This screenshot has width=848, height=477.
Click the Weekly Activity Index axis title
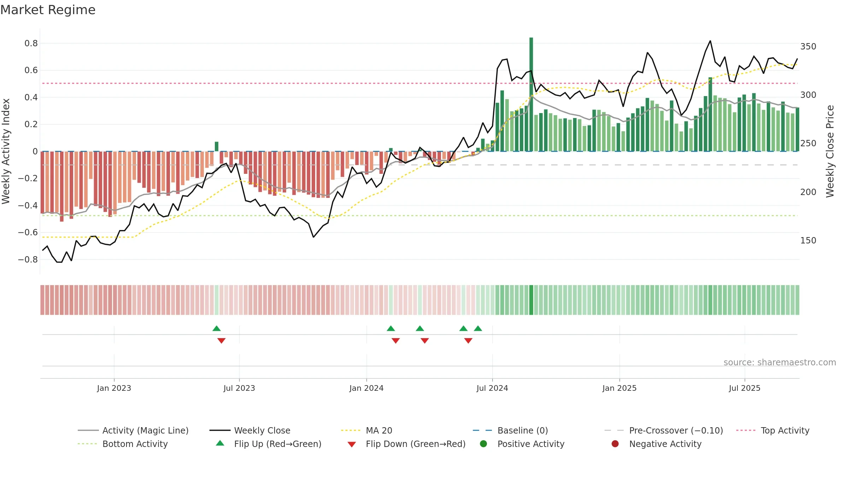[x=6, y=151]
